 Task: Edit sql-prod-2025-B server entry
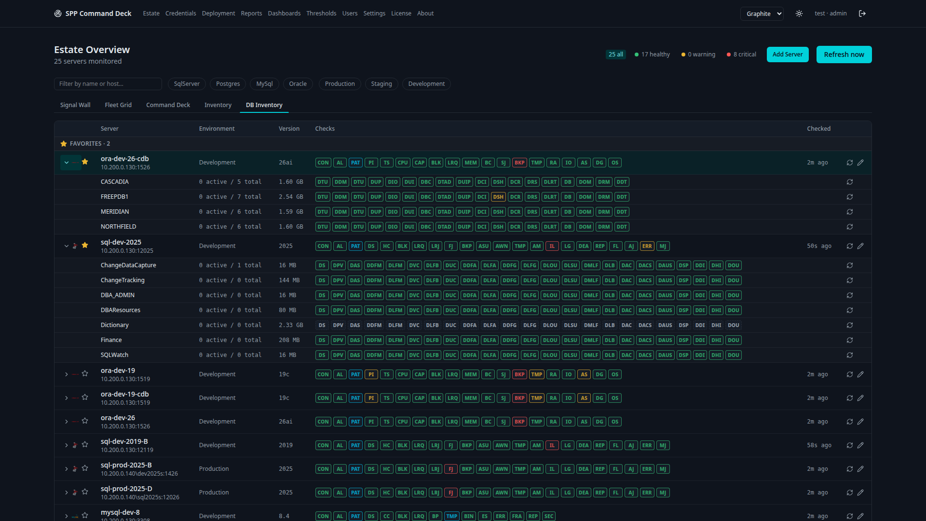(x=860, y=469)
